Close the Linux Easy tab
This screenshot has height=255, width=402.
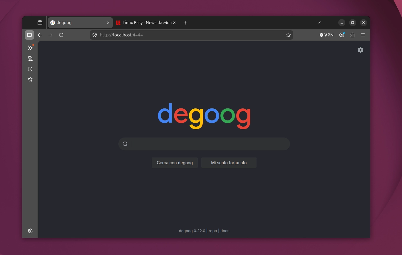point(174,23)
